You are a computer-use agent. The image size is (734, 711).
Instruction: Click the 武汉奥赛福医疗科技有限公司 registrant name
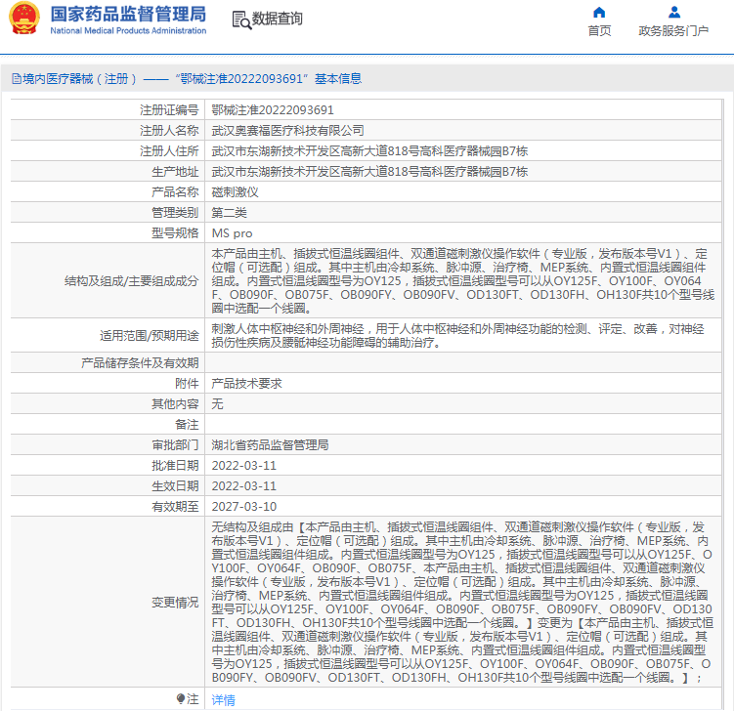(x=287, y=131)
